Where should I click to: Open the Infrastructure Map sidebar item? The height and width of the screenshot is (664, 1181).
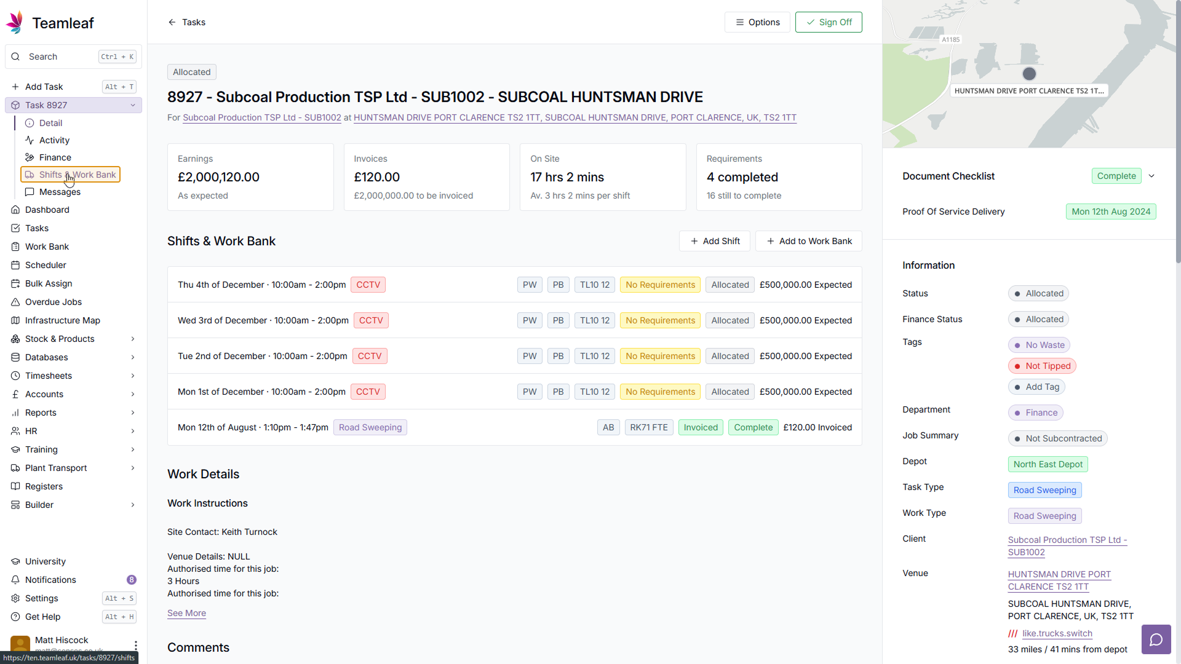(62, 320)
